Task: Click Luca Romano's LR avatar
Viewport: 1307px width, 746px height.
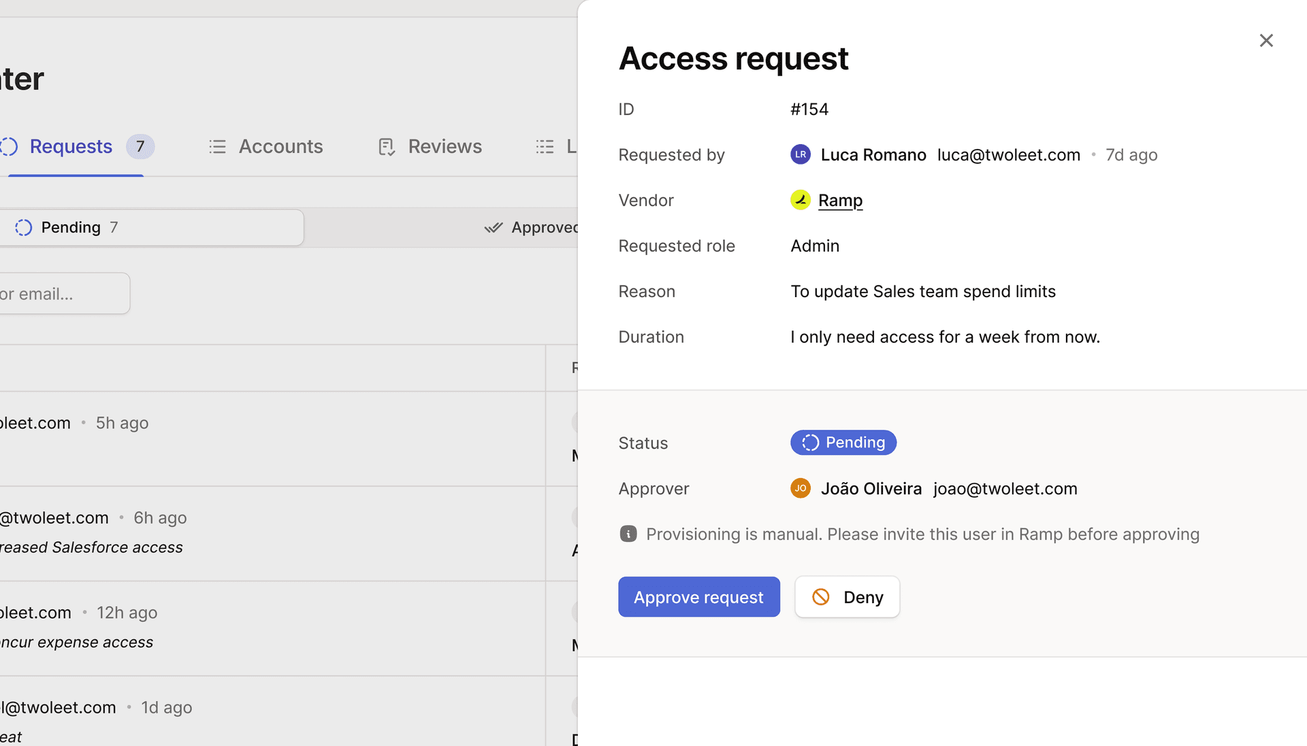Action: (x=800, y=154)
